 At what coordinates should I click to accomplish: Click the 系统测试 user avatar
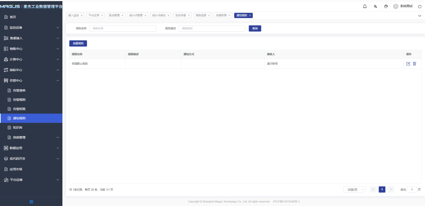tap(395, 6)
